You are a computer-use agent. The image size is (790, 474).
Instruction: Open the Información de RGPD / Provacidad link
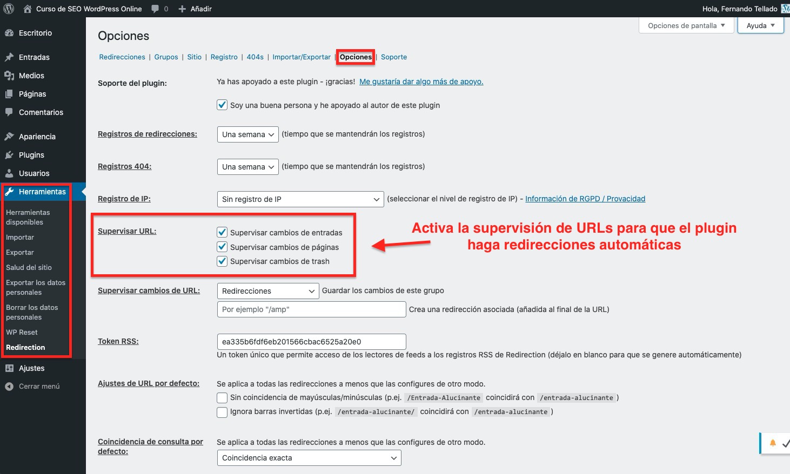click(585, 199)
